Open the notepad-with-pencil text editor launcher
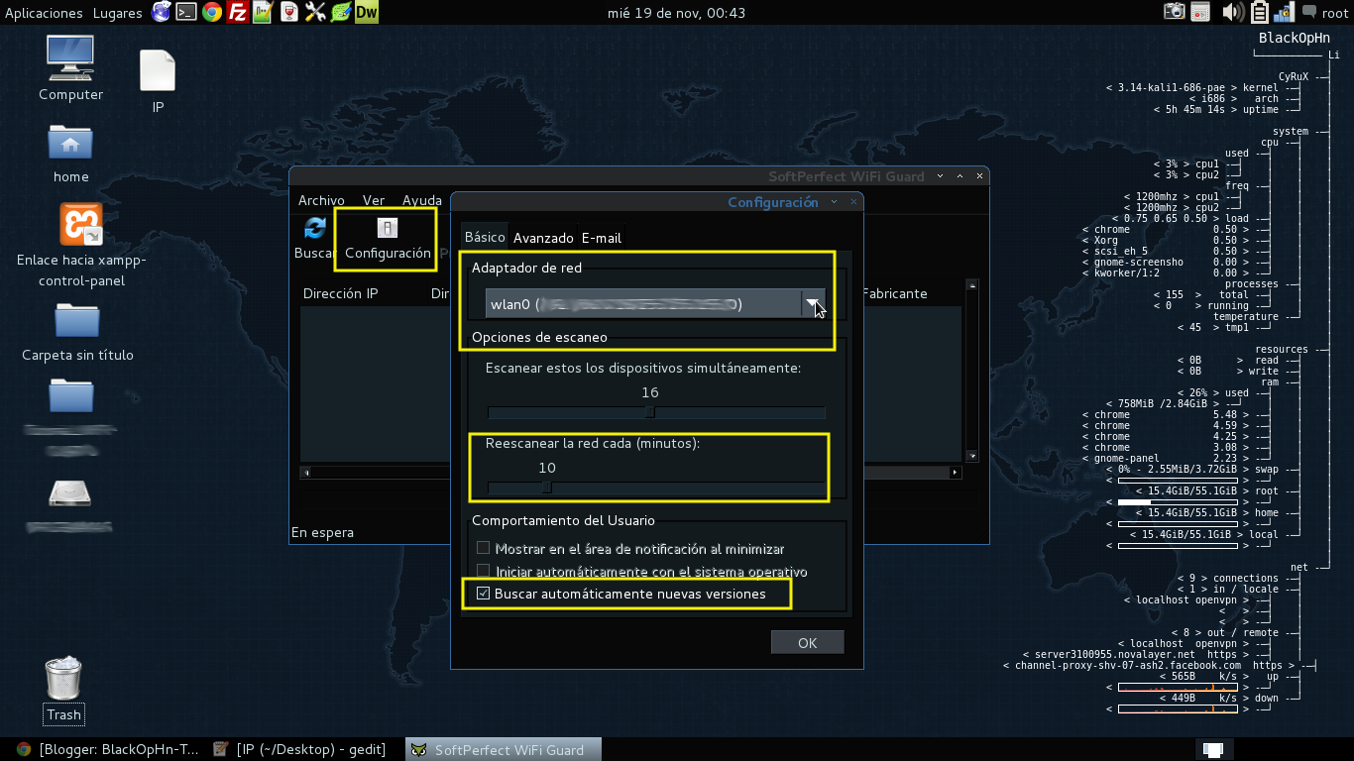 pyautogui.click(x=263, y=12)
